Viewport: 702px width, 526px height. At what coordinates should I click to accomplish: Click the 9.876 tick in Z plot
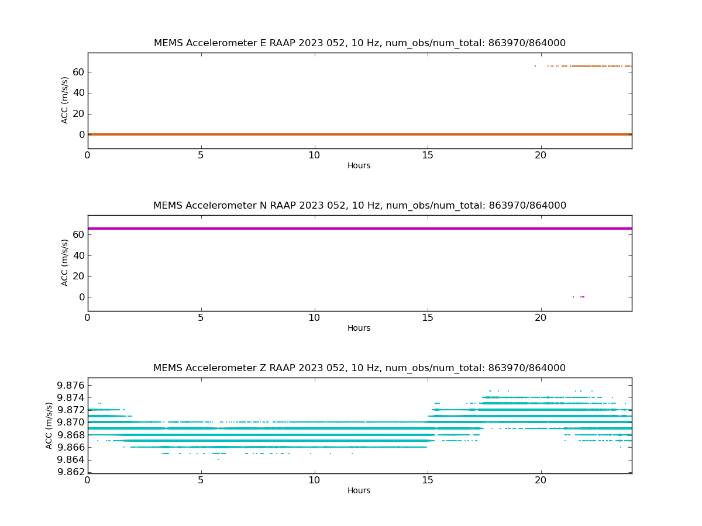pos(71,385)
